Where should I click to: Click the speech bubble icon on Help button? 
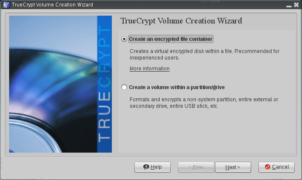[x=146, y=167]
